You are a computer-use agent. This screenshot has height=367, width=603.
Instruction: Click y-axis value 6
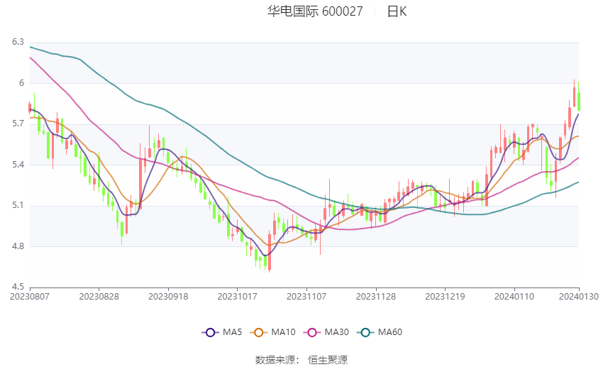click(21, 83)
